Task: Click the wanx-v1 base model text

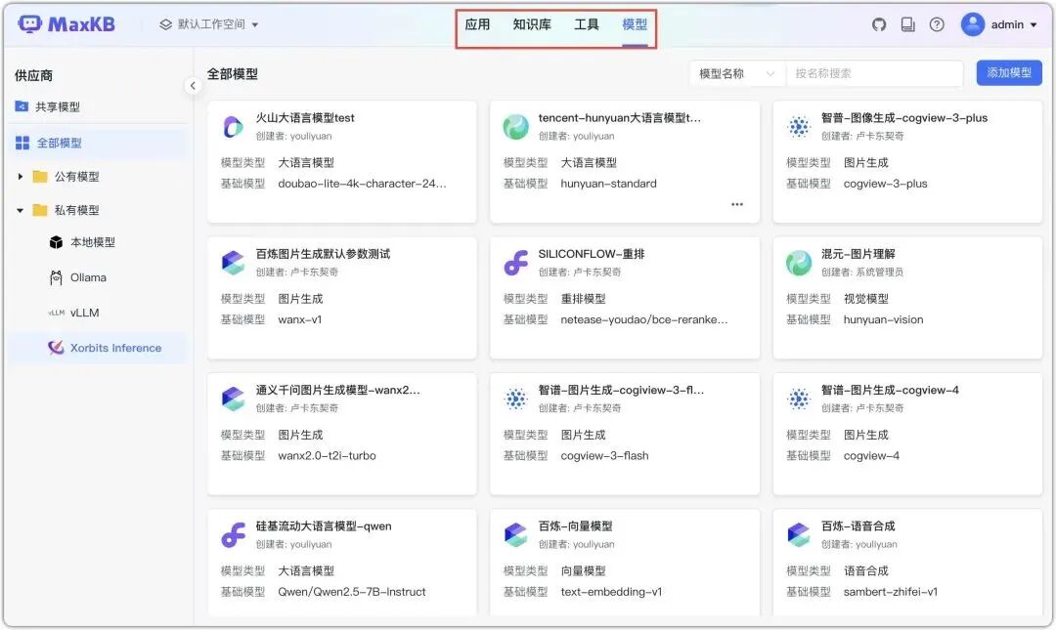Action: pyautogui.click(x=300, y=319)
